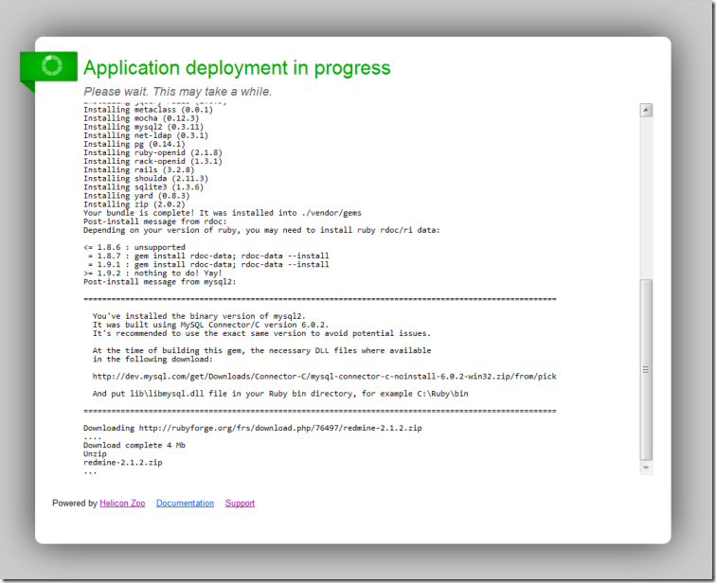Click the 'Powered by' footer text
Image resolution: width=716 pixels, height=583 pixels.
point(75,503)
